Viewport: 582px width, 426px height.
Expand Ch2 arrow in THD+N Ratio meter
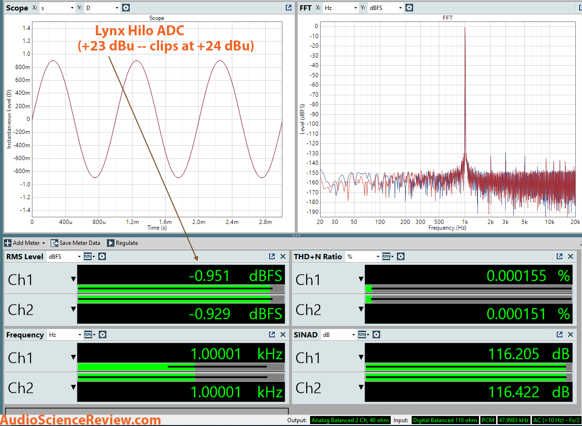(x=361, y=309)
